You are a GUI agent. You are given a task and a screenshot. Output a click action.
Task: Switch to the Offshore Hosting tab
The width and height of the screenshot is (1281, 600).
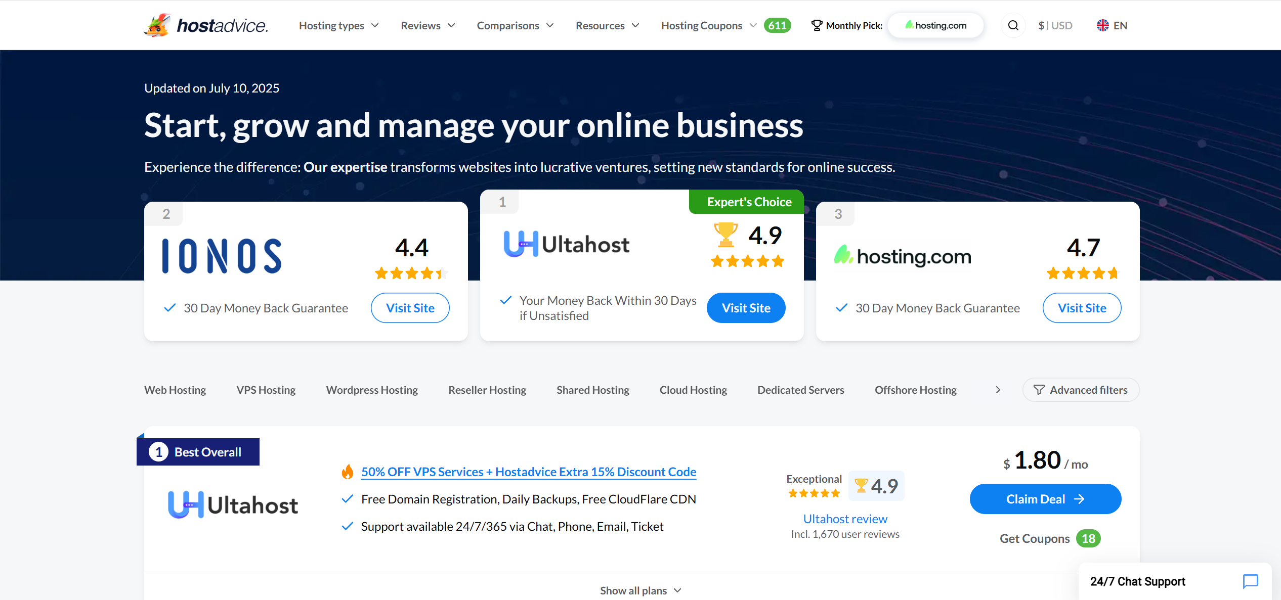[915, 389]
